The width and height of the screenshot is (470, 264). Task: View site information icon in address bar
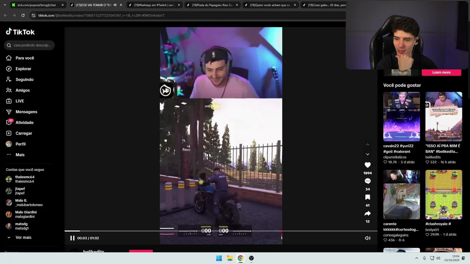coord(33,15)
